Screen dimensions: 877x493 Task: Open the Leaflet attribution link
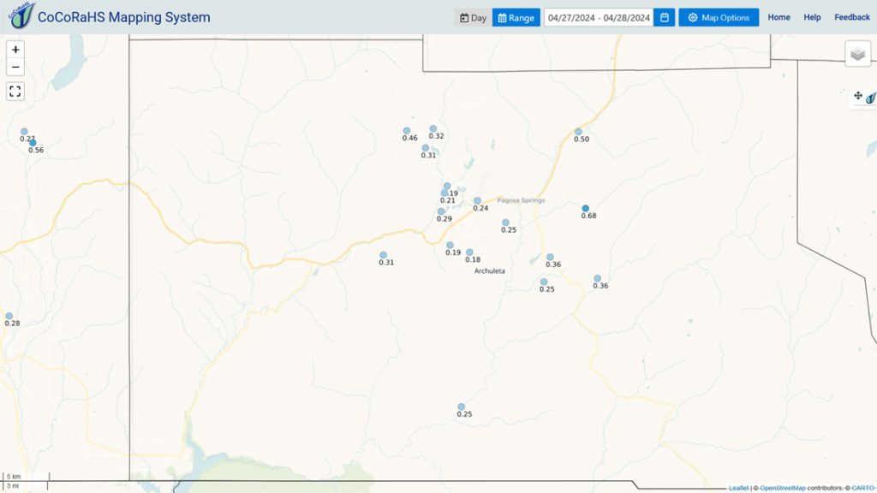(738, 488)
